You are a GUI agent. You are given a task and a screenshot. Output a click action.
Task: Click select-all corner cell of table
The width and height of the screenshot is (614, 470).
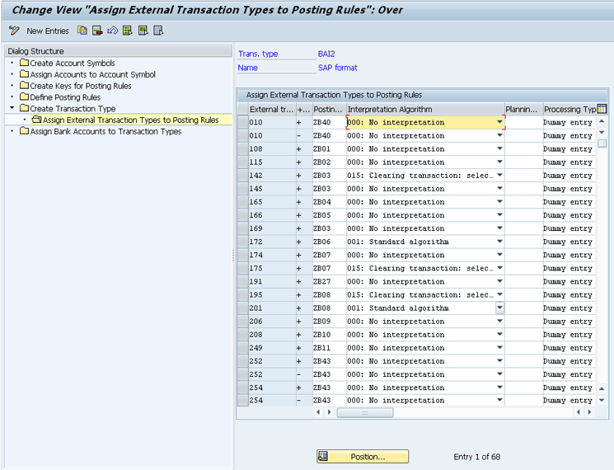click(243, 110)
